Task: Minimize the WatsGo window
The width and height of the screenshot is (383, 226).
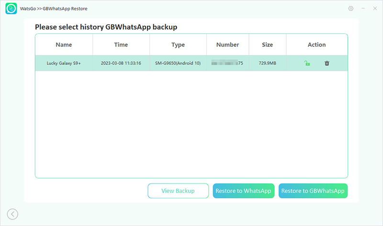Action: [363, 9]
